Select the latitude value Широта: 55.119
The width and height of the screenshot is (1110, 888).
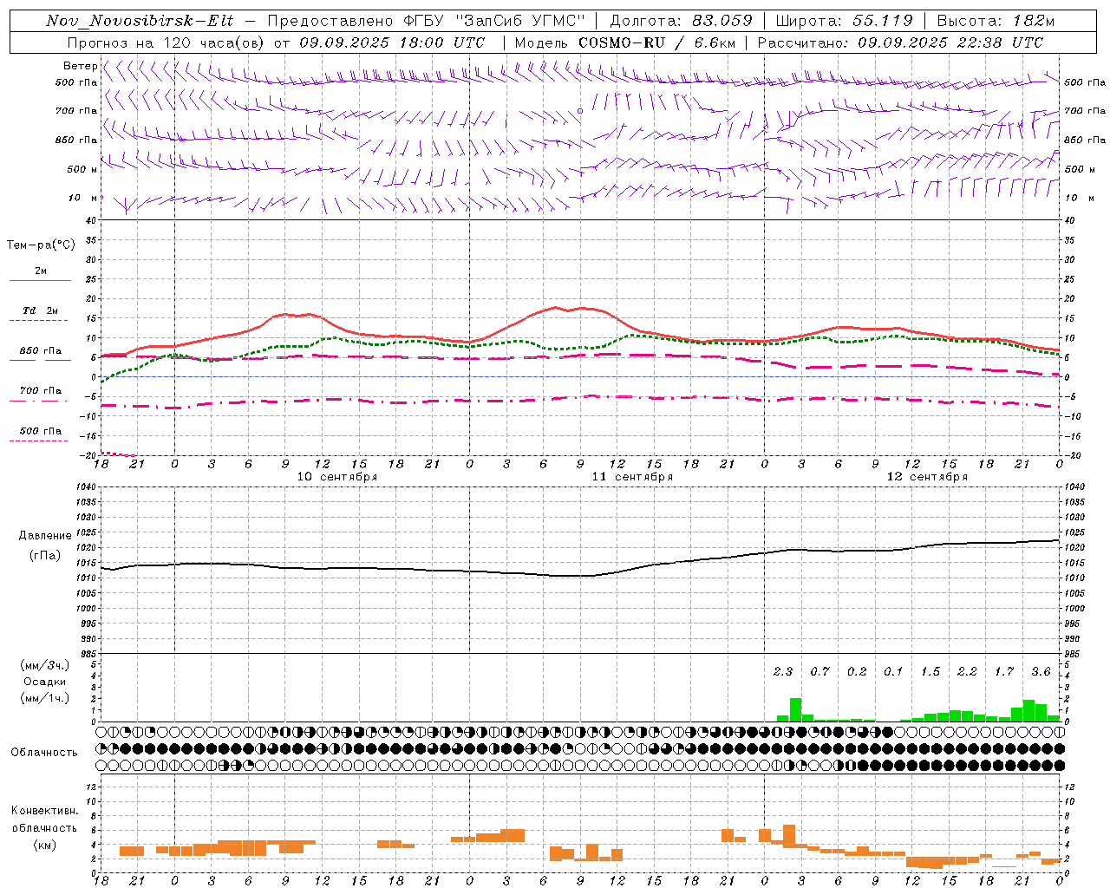pos(845,21)
